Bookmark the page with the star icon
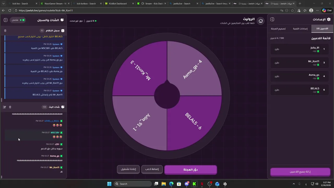334x188 pixels. [293, 10]
